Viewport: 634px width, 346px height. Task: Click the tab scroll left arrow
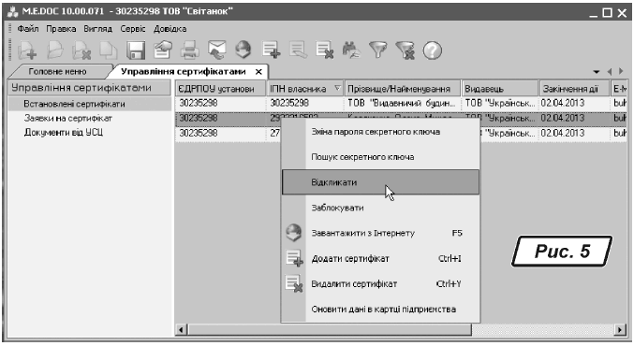point(610,72)
